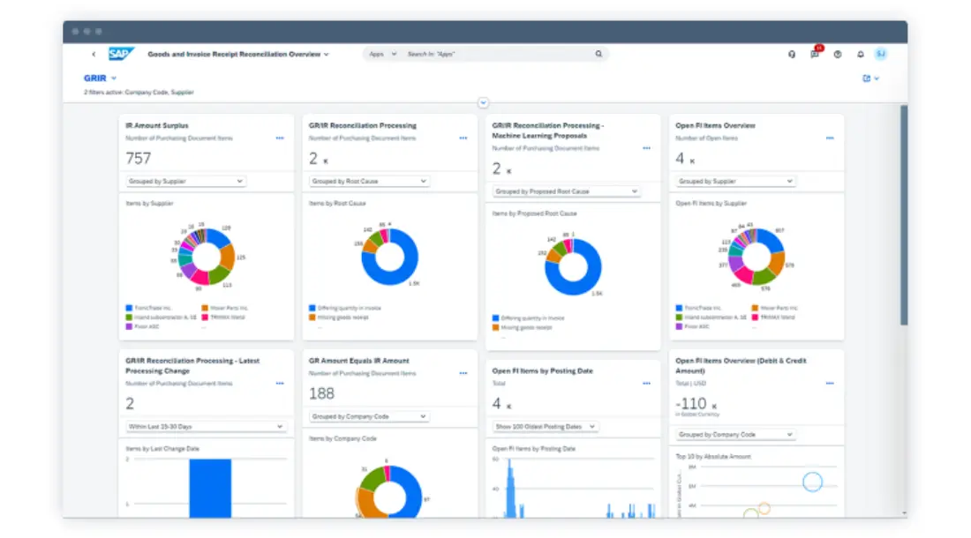Open the Latest Processing Change card title
This screenshot has height=538, width=971.
[x=192, y=365]
